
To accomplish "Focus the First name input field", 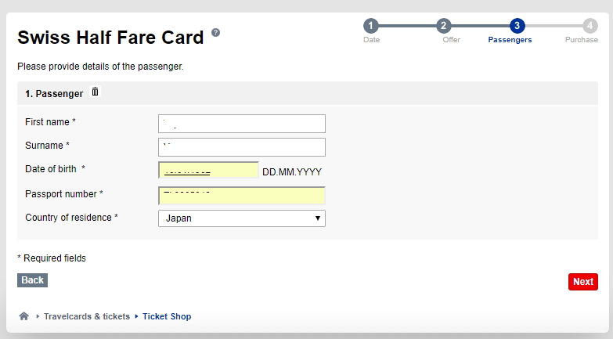I will pyautogui.click(x=242, y=124).
